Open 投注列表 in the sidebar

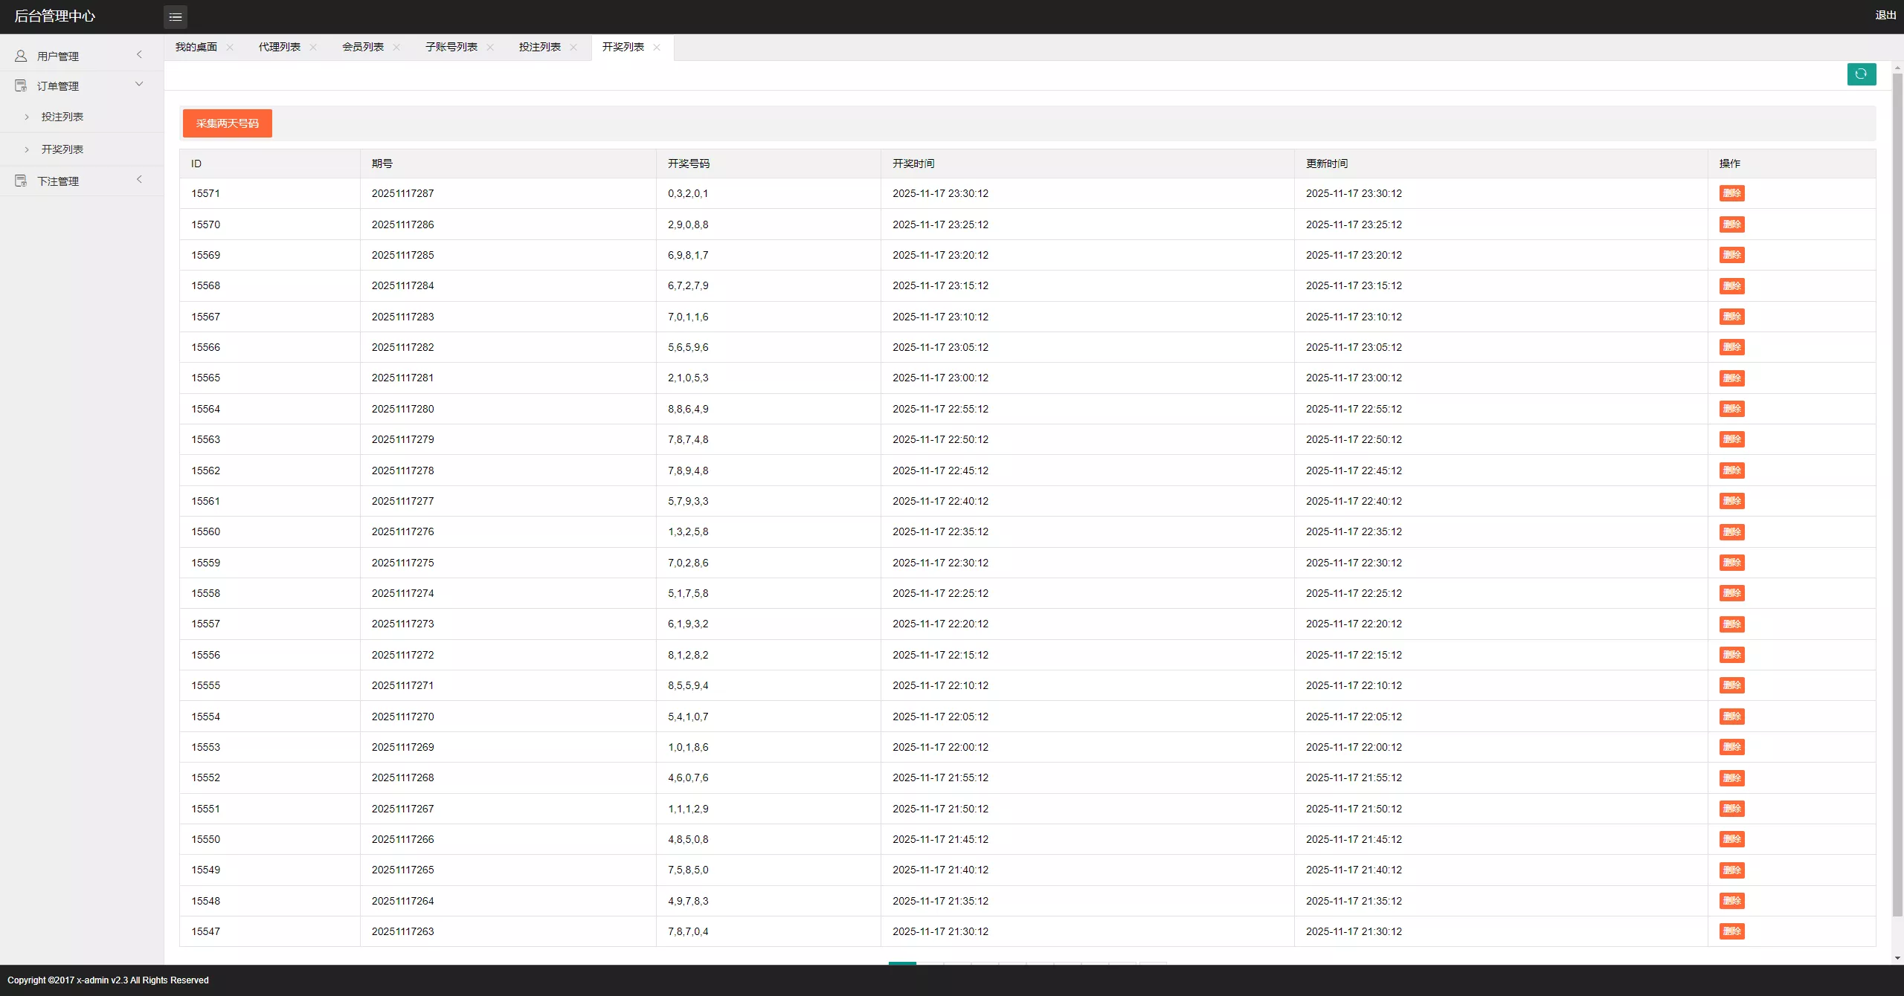click(x=62, y=117)
